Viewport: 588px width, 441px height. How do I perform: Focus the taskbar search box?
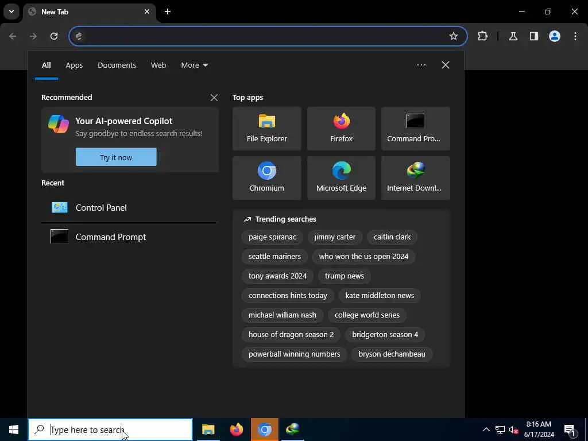click(x=110, y=430)
